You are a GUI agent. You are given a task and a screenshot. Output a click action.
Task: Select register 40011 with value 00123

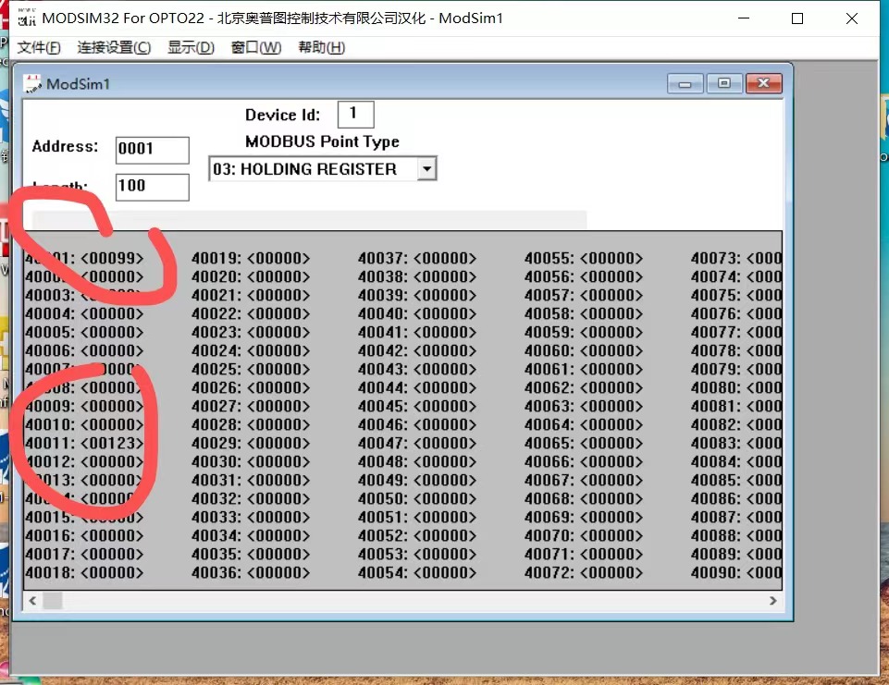pyautogui.click(x=83, y=443)
